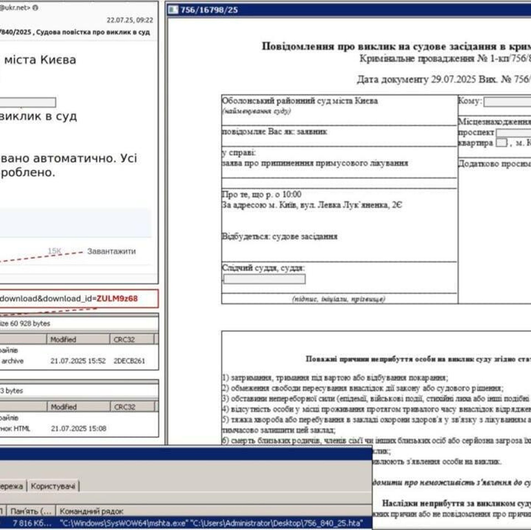The image size is (531, 530).
Task: Click the Кому recipient field
Action: point(507,102)
